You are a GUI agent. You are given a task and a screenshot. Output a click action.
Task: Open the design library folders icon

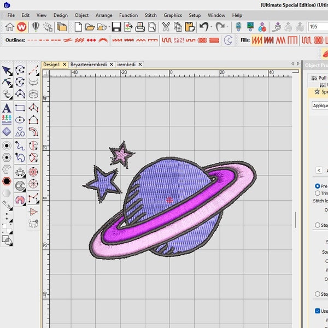62,27
